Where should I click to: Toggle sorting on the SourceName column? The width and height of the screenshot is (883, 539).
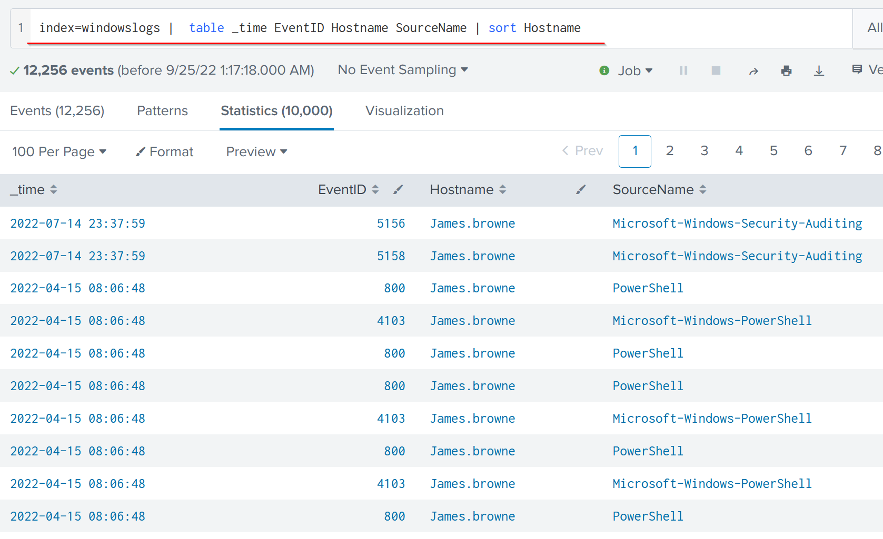coord(703,189)
